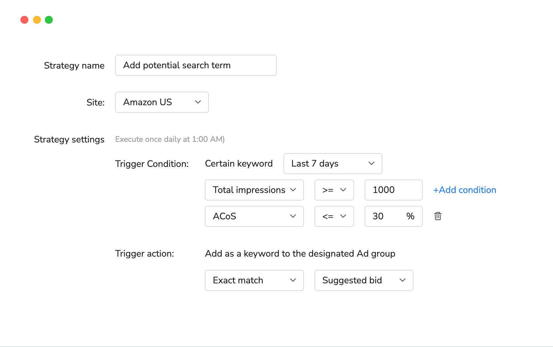The image size is (553, 347).
Task: Maximize window using green traffic light
Action: pos(49,20)
